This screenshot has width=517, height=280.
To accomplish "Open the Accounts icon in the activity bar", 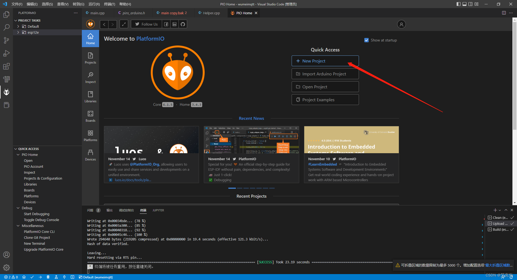I will (6, 255).
